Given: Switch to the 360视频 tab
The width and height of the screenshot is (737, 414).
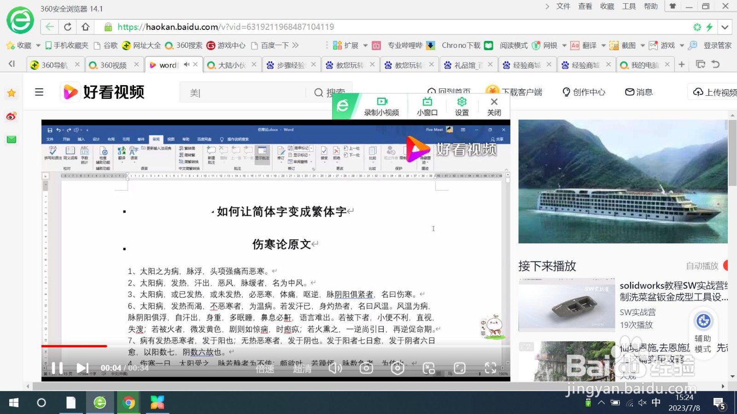Looking at the screenshot, I should click(114, 65).
